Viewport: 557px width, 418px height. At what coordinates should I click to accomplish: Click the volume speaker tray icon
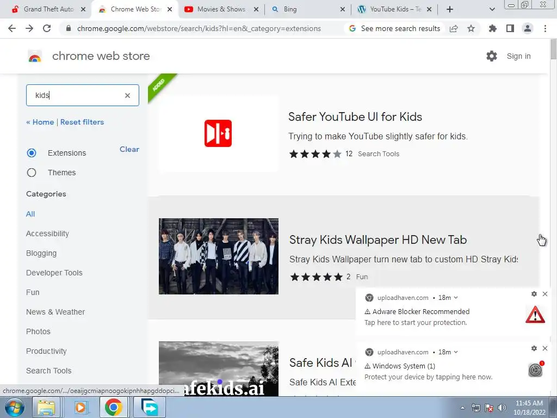[502, 408]
